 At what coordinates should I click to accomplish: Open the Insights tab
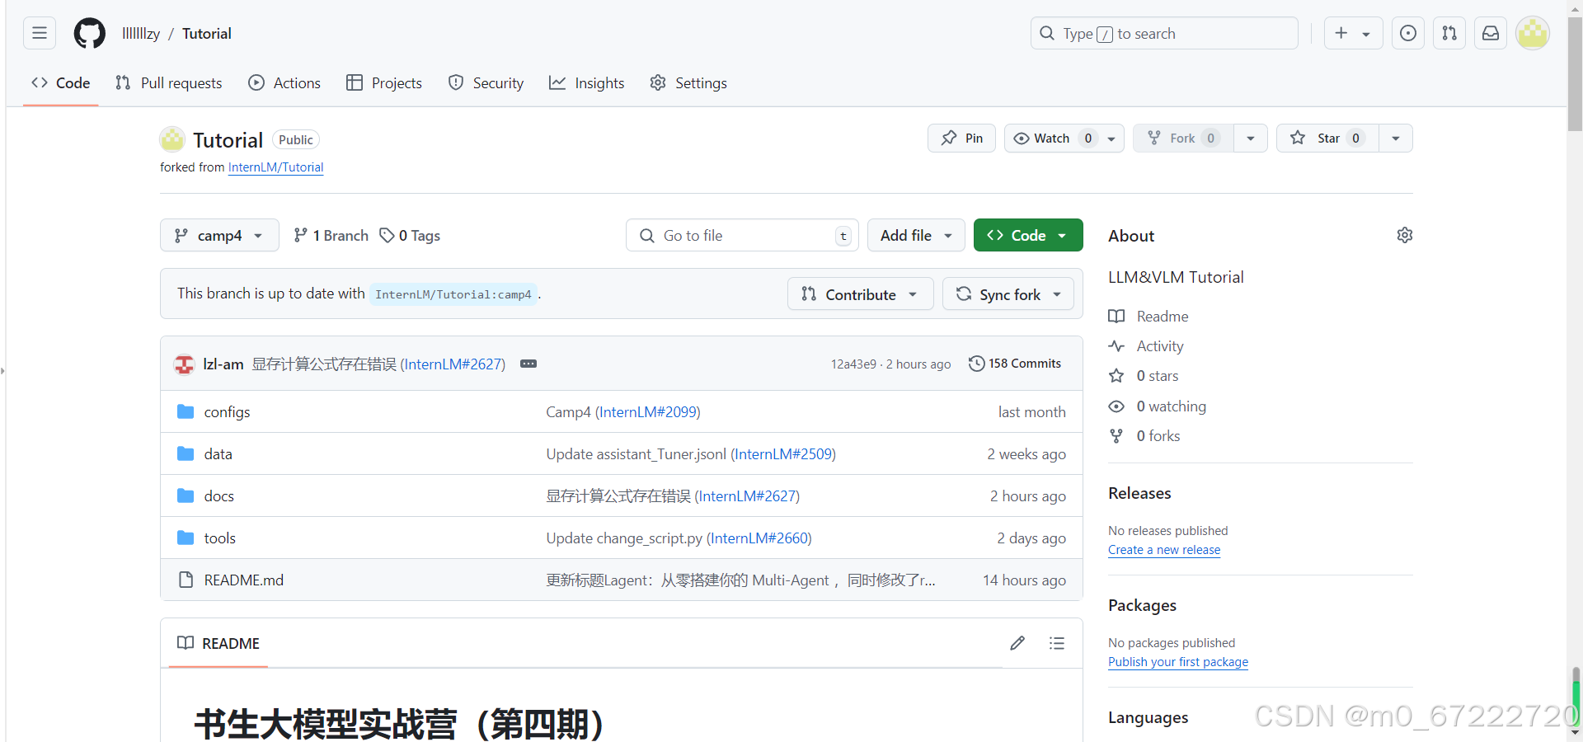[586, 82]
